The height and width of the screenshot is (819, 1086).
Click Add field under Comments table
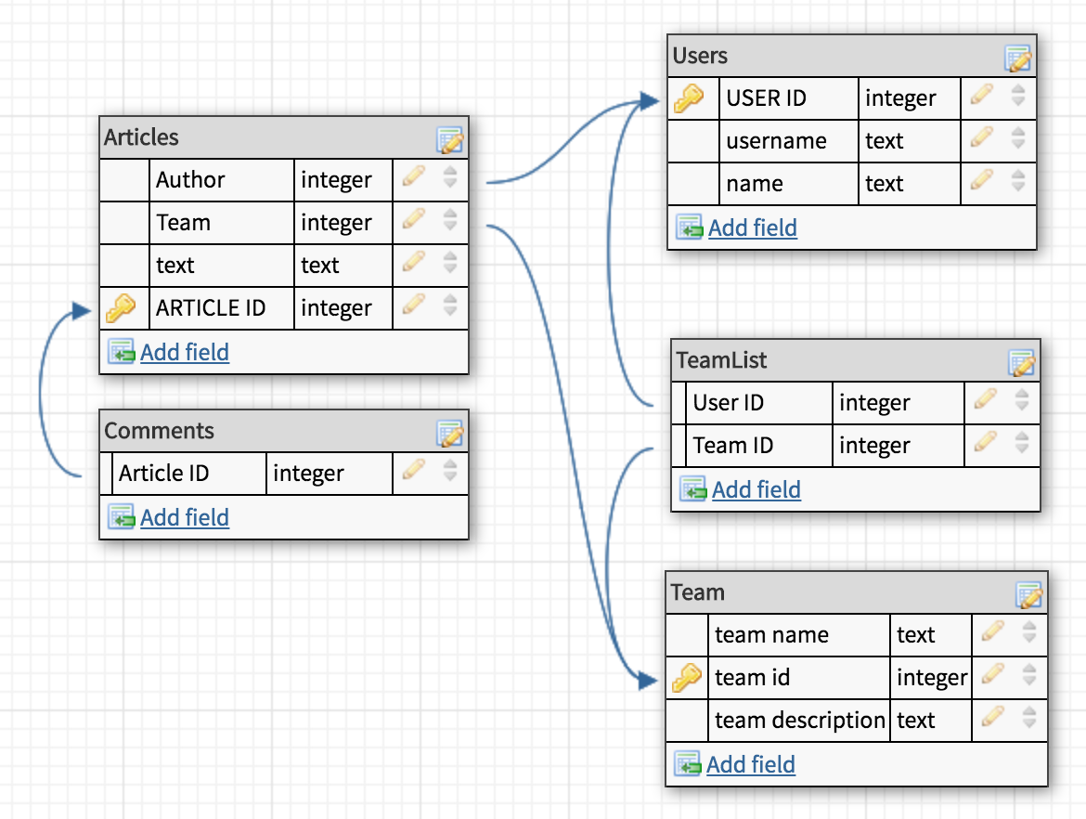click(x=184, y=517)
